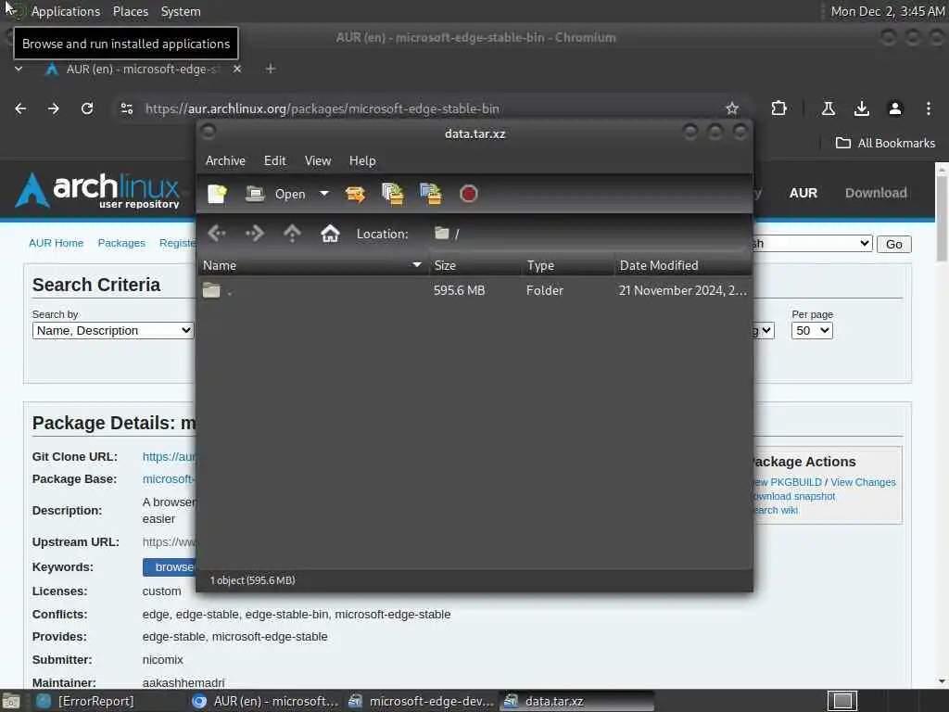The height and width of the screenshot is (712, 949).
Task: Click View Changes link
Action: tap(863, 482)
